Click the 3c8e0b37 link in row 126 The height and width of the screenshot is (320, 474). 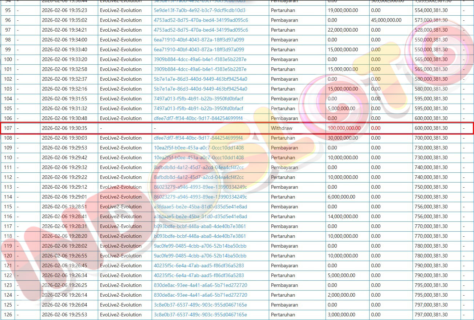[x=200, y=315]
